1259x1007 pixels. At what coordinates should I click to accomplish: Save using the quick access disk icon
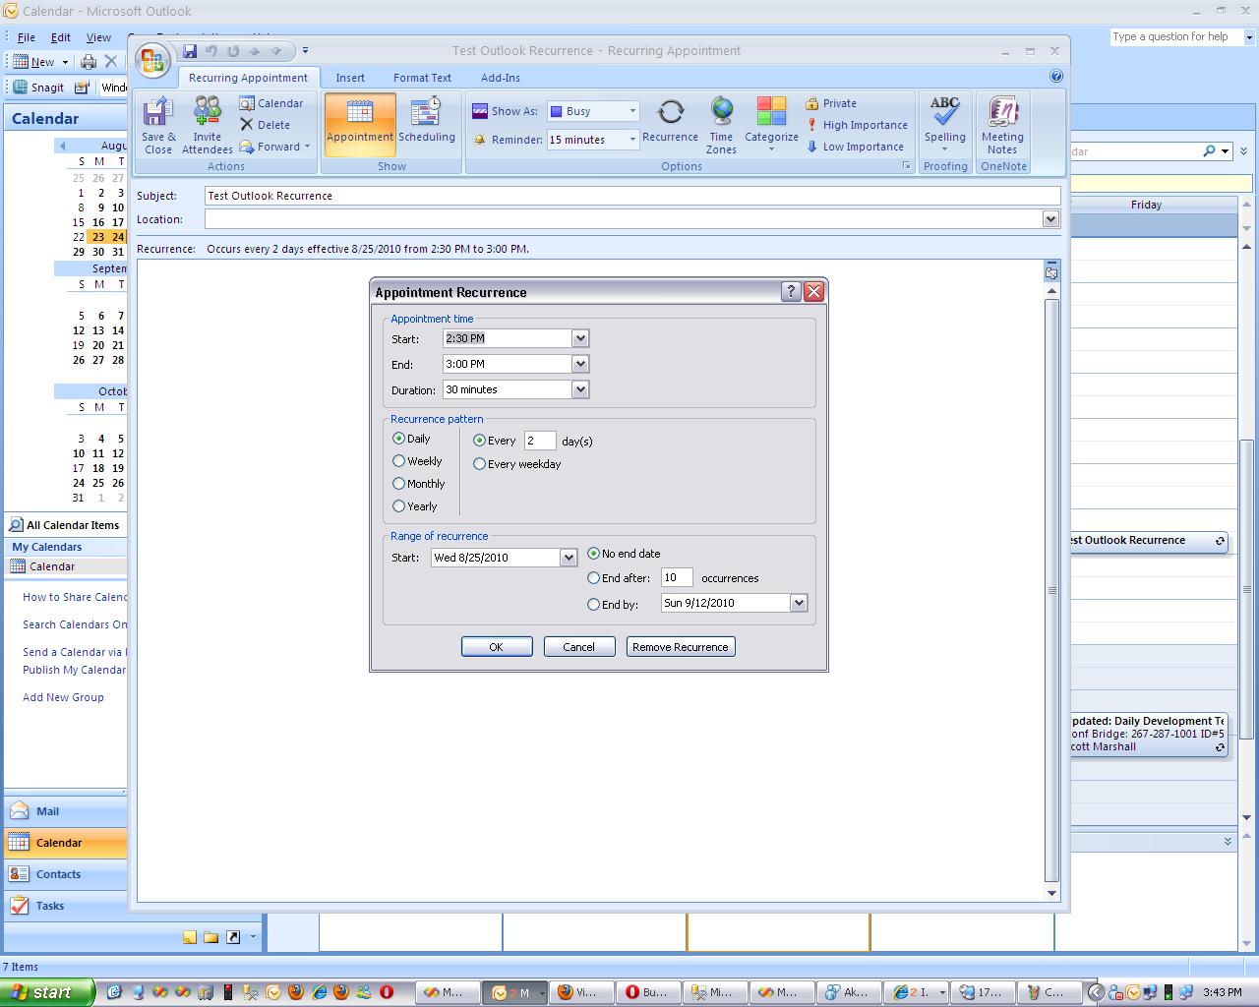pos(190,51)
